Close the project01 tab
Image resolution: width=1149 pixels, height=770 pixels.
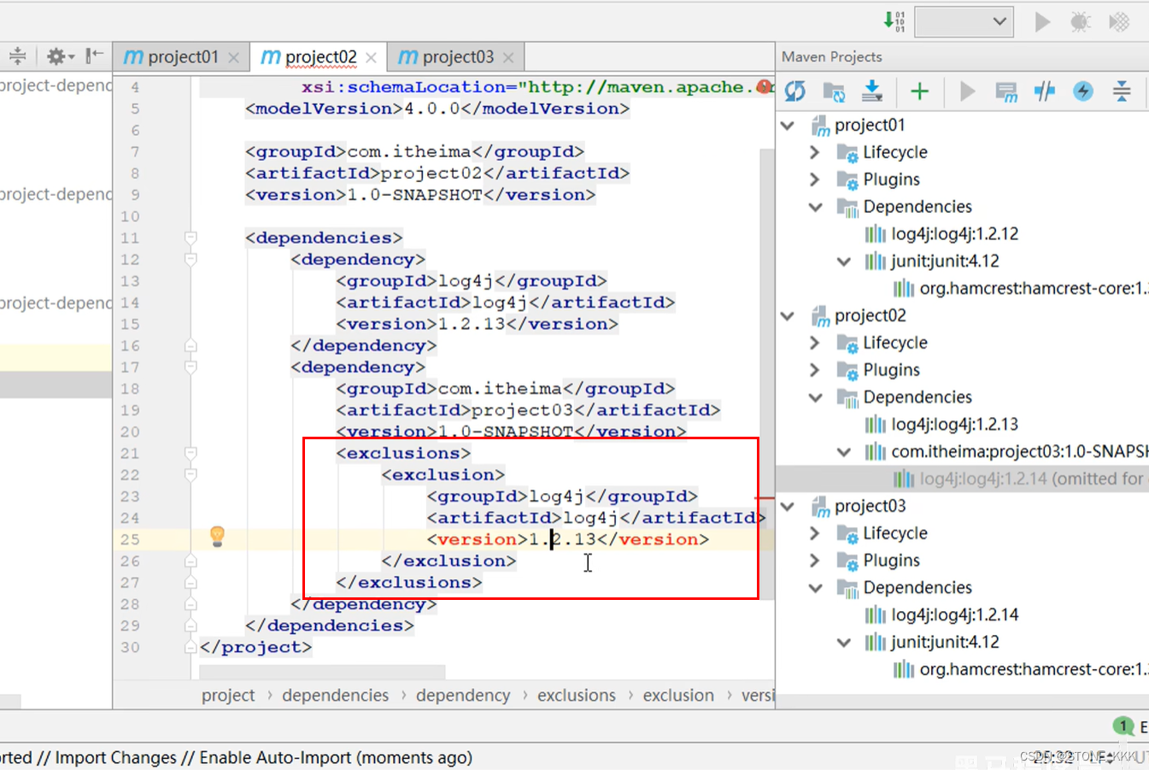tap(233, 57)
